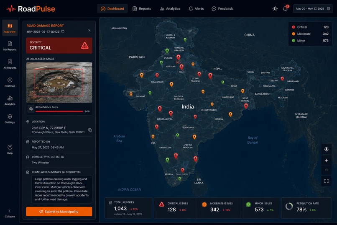The width and height of the screenshot is (337, 225).
Task: Copy the location coordinates
Action: point(90,130)
